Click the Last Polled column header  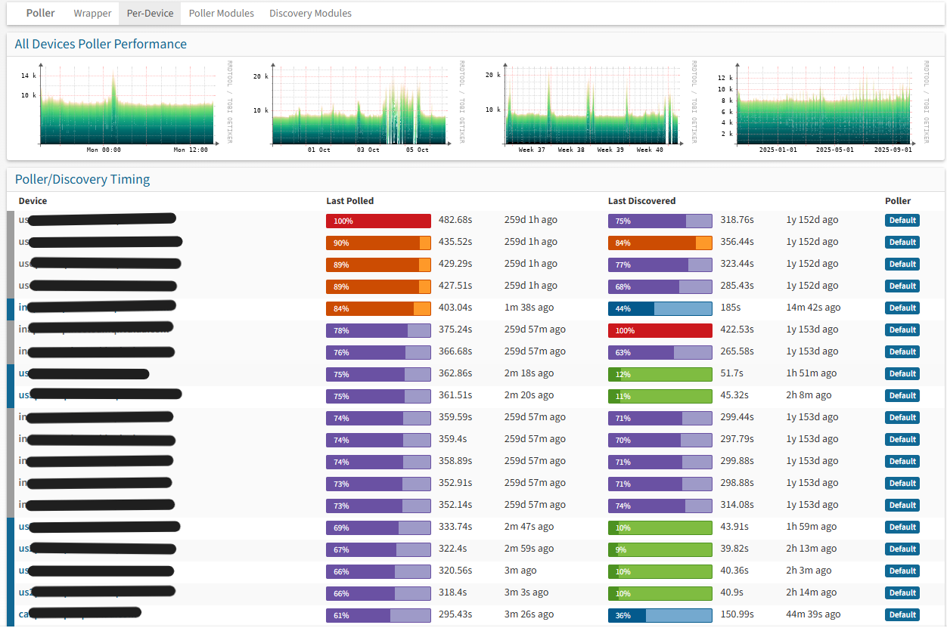[349, 201]
